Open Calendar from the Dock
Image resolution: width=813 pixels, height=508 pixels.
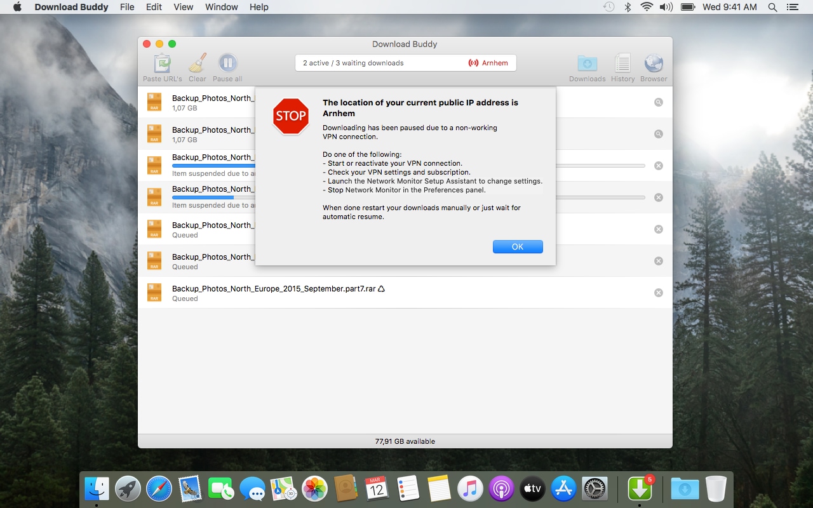pos(377,489)
